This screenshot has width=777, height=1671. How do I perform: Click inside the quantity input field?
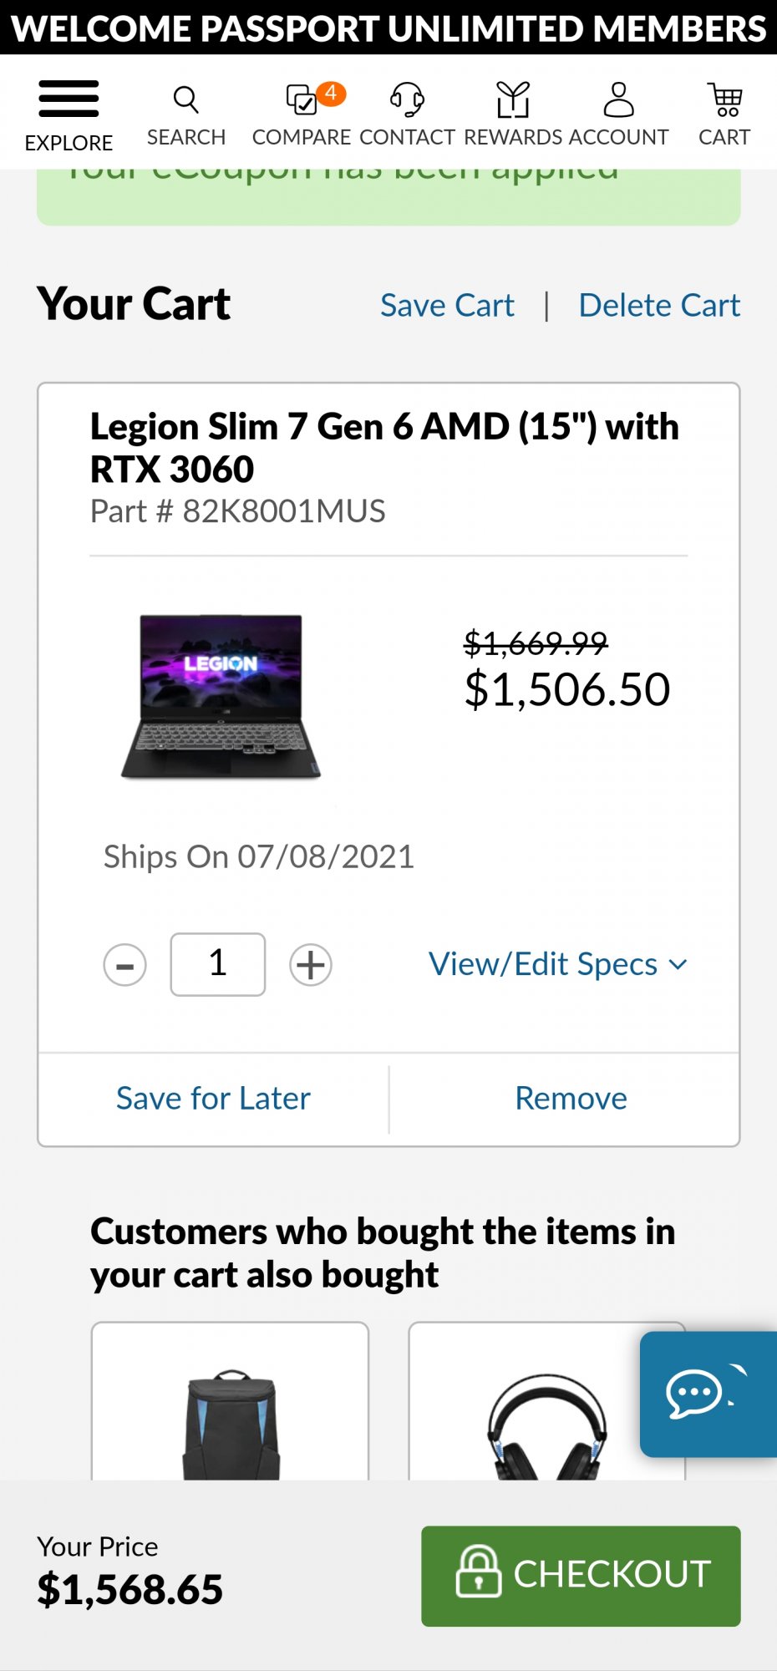(217, 964)
